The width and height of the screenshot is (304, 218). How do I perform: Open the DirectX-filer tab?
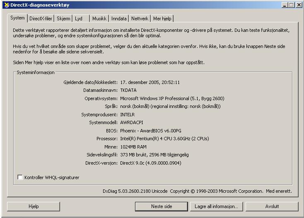click(x=41, y=19)
